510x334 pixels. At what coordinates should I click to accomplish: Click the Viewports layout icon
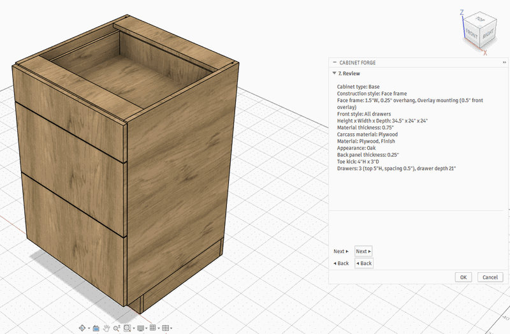point(166,328)
